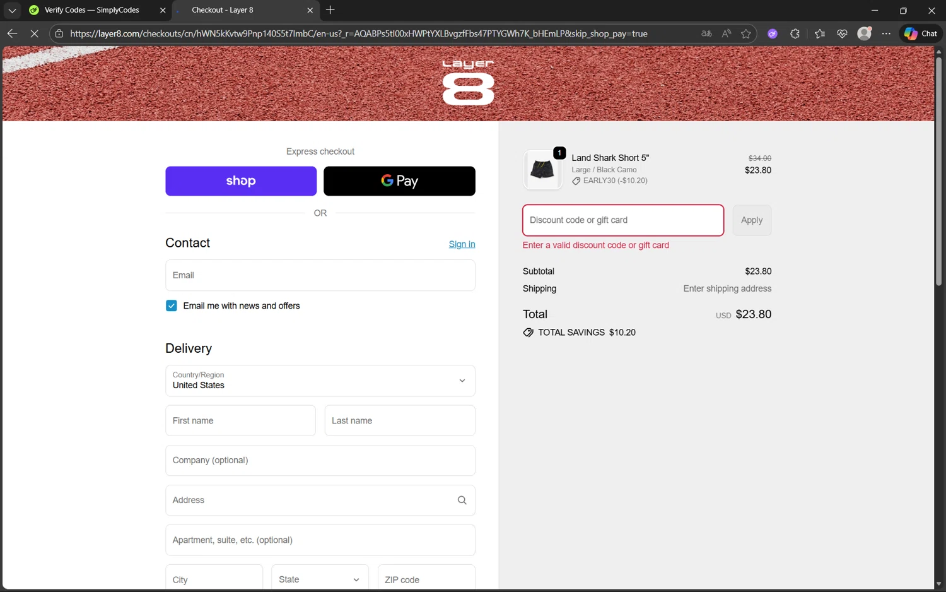The width and height of the screenshot is (946, 592).
Task: Focus the City field
Action: (214, 578)
